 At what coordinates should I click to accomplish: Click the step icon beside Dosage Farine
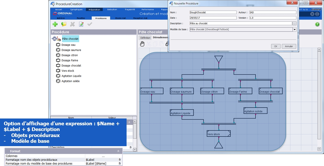click(58, 61)
